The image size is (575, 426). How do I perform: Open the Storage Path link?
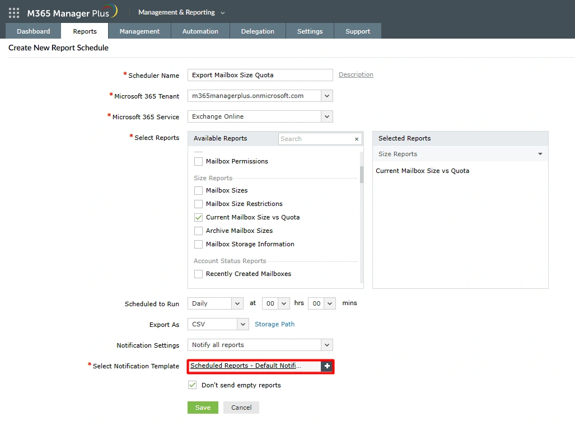click(274, 324)
